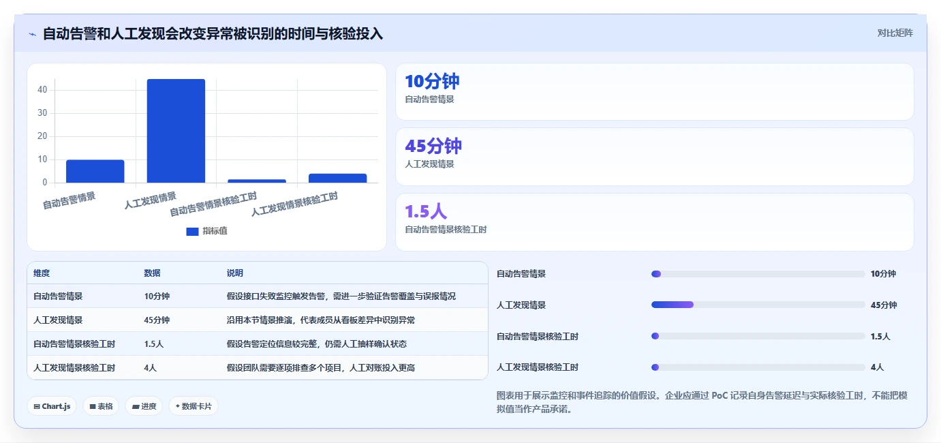Screen dimensions: 941x443
Task: Click the 人工发现情景 x-axis label
Action: click(x=150, y=200)
